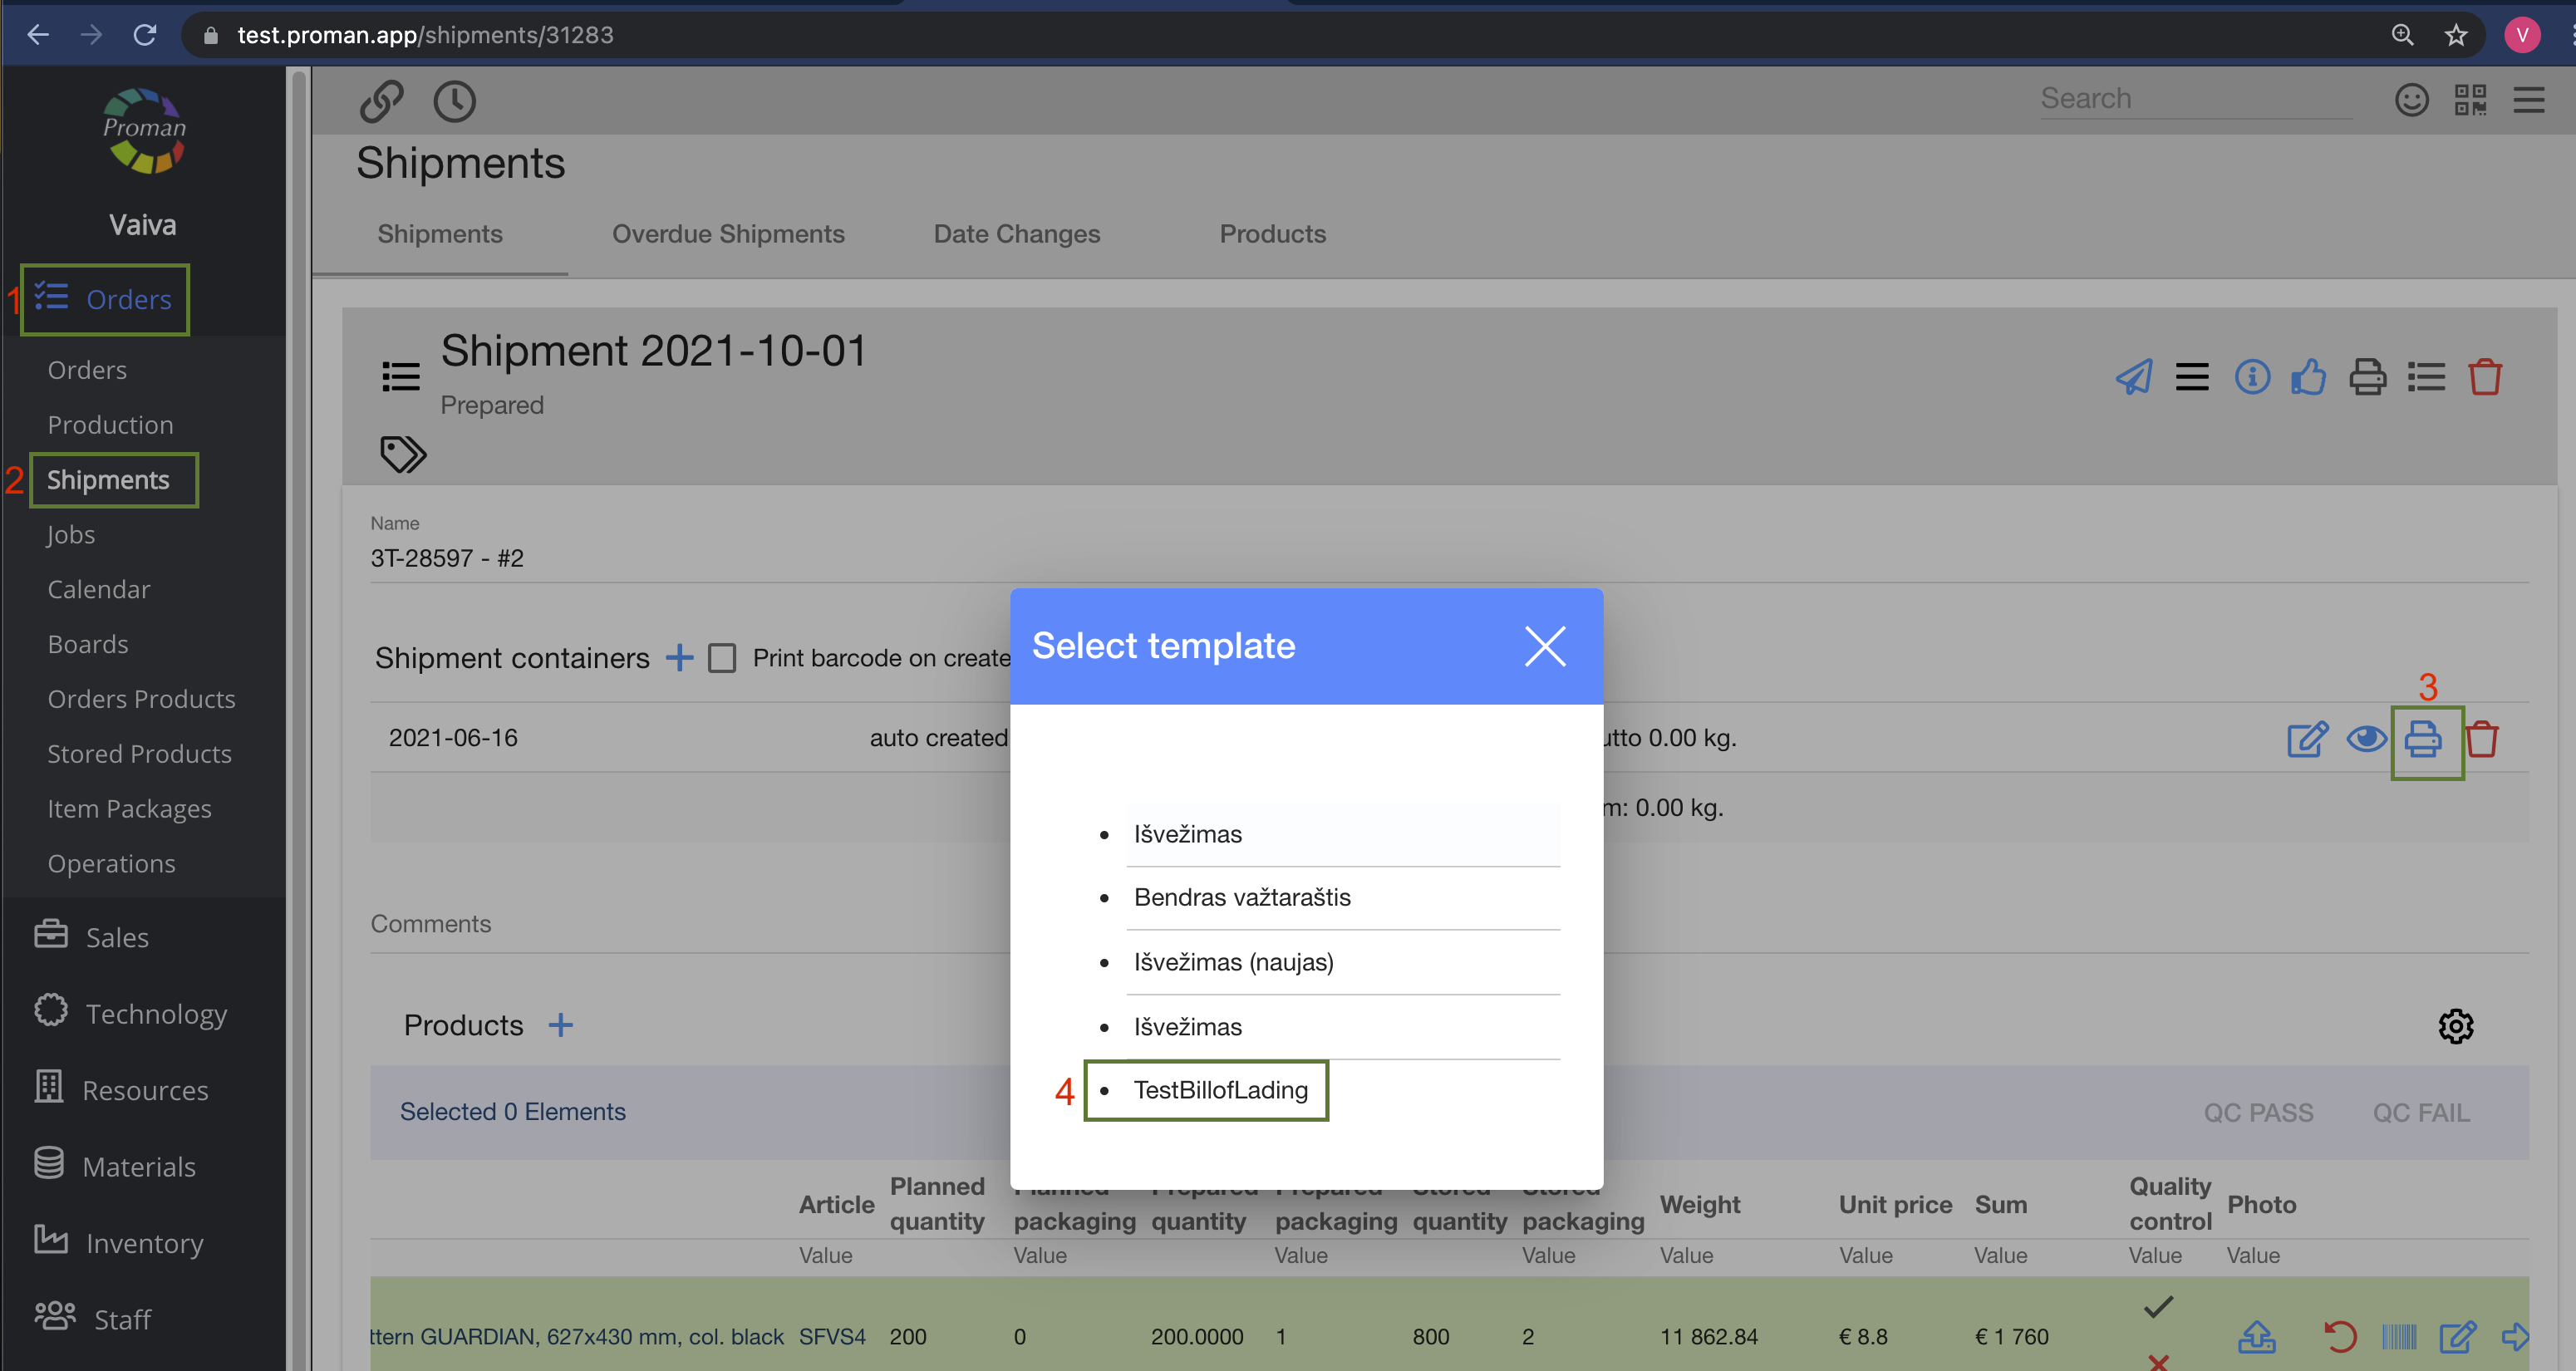
Task: Expand the Sales sidebar section
Action: click(116, 937)
